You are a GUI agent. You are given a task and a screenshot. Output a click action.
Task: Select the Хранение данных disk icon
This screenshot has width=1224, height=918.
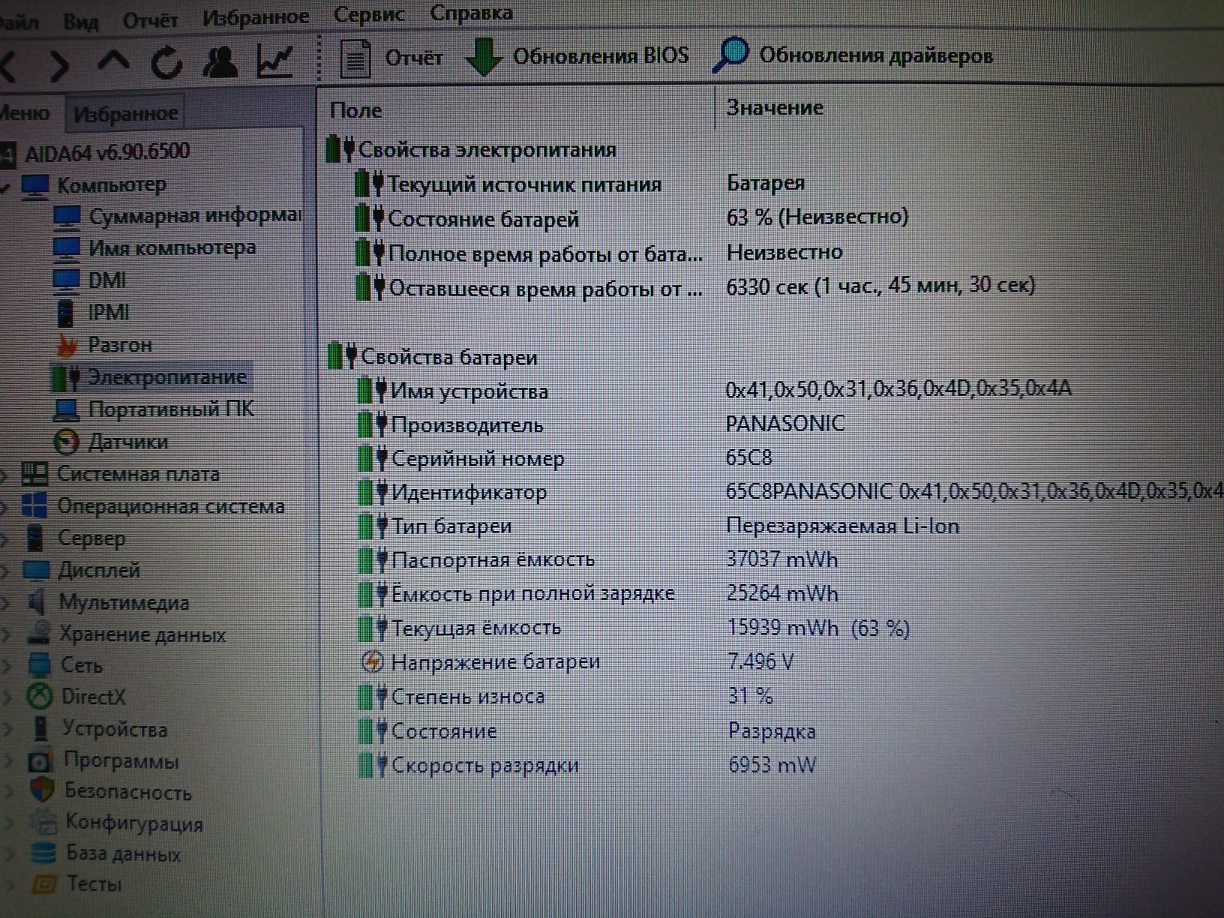[x=38, y=634]
